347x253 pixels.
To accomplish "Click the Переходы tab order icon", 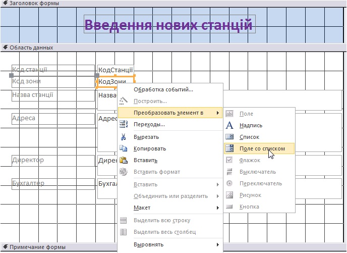I will (x=124, y=124).
